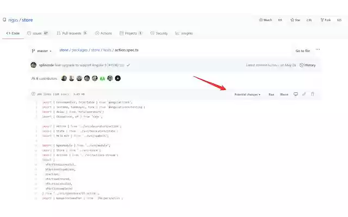The image size is (348, 217).
Task: Open the Pull requests tab
Action: click(x=72, y=33)
